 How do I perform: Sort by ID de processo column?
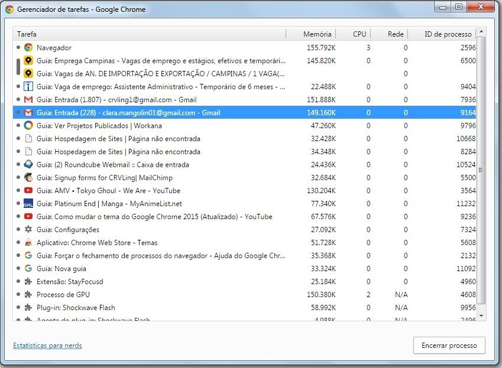tap(448, 34)
